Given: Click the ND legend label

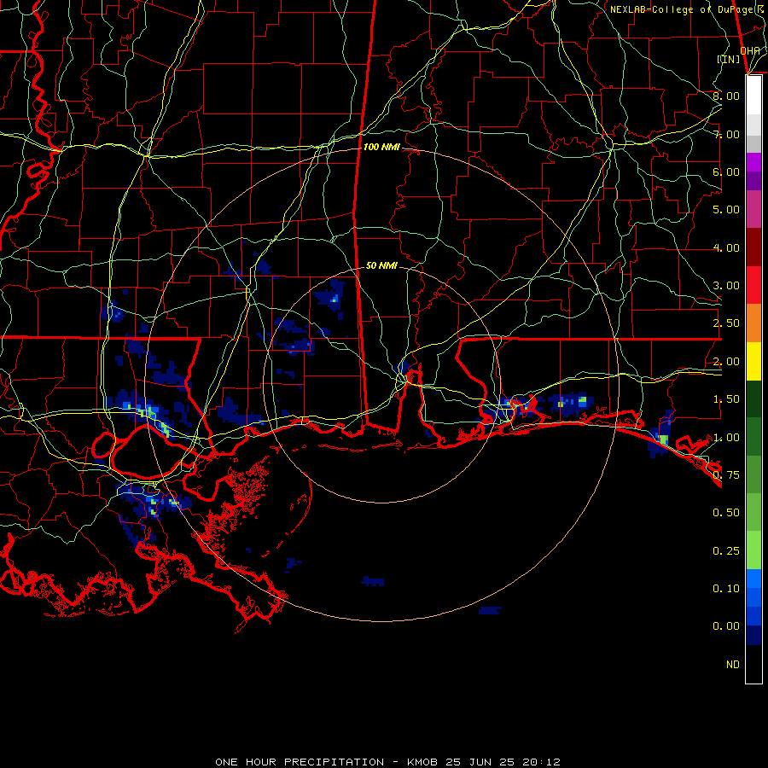Looking at the screenshot, I should click(733, 665).
